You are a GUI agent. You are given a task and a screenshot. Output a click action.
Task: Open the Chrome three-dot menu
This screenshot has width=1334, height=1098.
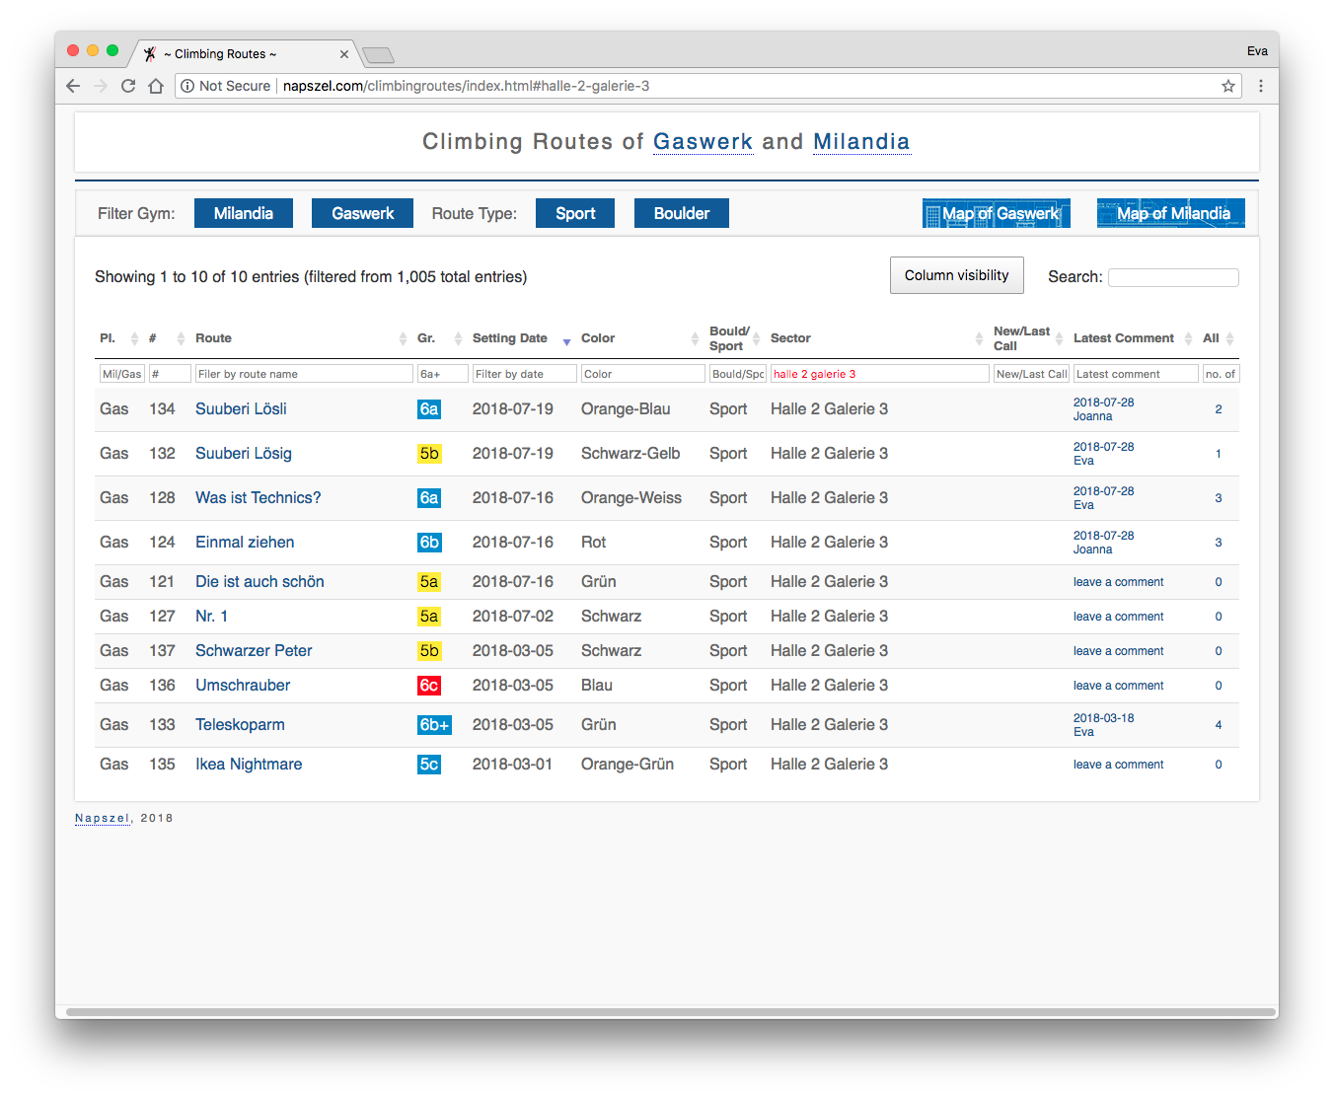[1261, 86]
